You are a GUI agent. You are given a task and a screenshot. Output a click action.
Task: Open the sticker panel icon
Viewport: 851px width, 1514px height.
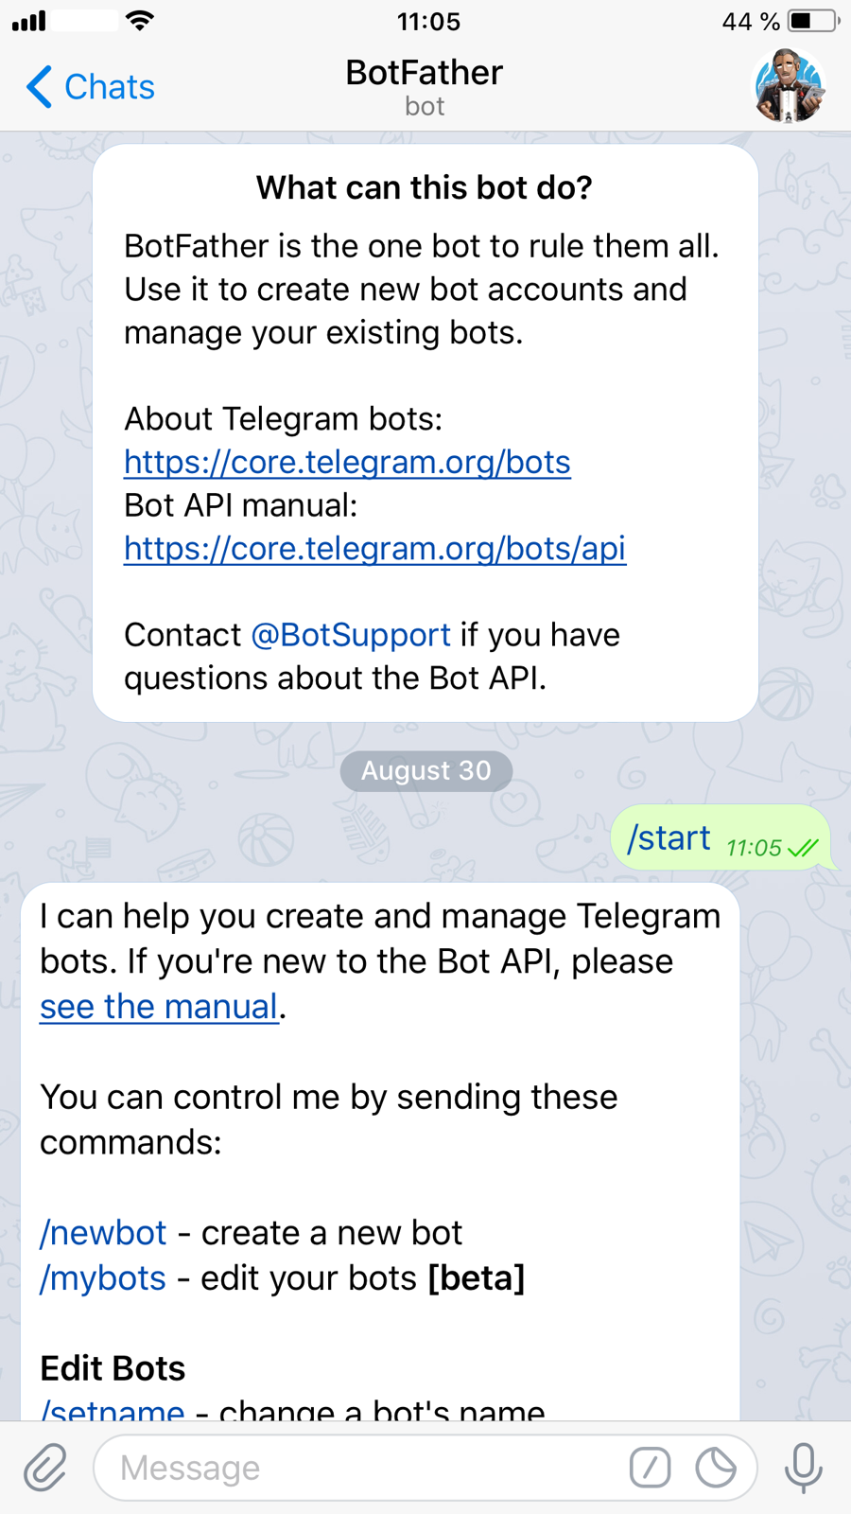tap(716, 1468)
